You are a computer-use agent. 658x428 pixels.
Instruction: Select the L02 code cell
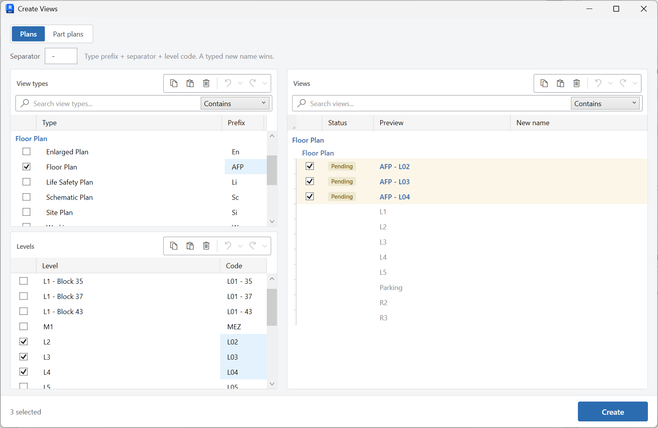[243, 342]
